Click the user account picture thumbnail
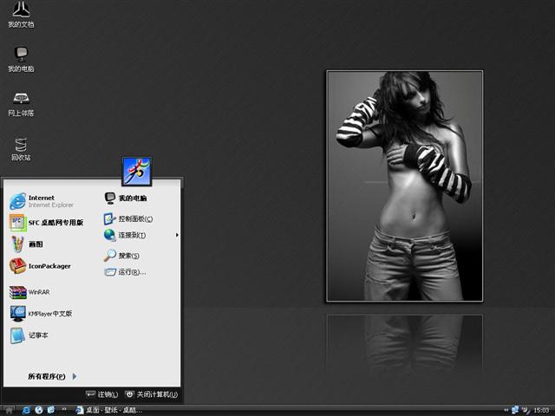Image resolution: width=555 pixels, height=416 pixels. pyautogui.click(x=137, y=171)
